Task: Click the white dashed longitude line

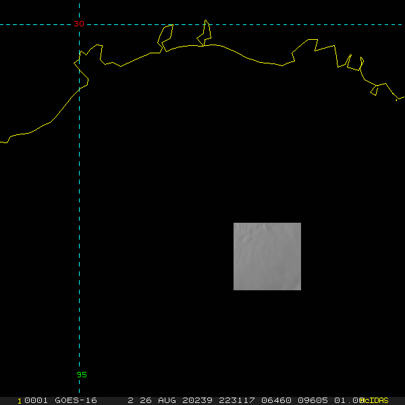Action: point(80,202)
